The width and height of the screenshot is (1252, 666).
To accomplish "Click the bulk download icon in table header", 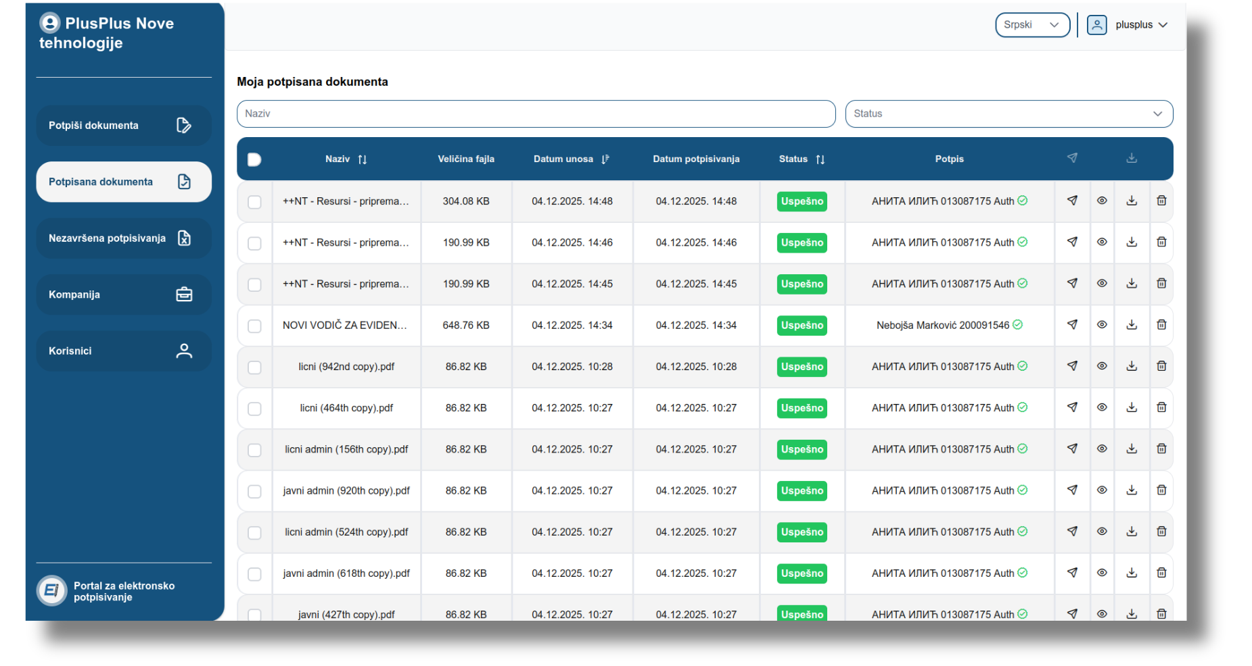I will tap(1132, 158).
